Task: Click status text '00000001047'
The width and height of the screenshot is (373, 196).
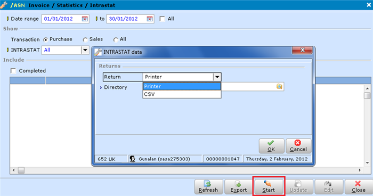Action: pos(223,159)
